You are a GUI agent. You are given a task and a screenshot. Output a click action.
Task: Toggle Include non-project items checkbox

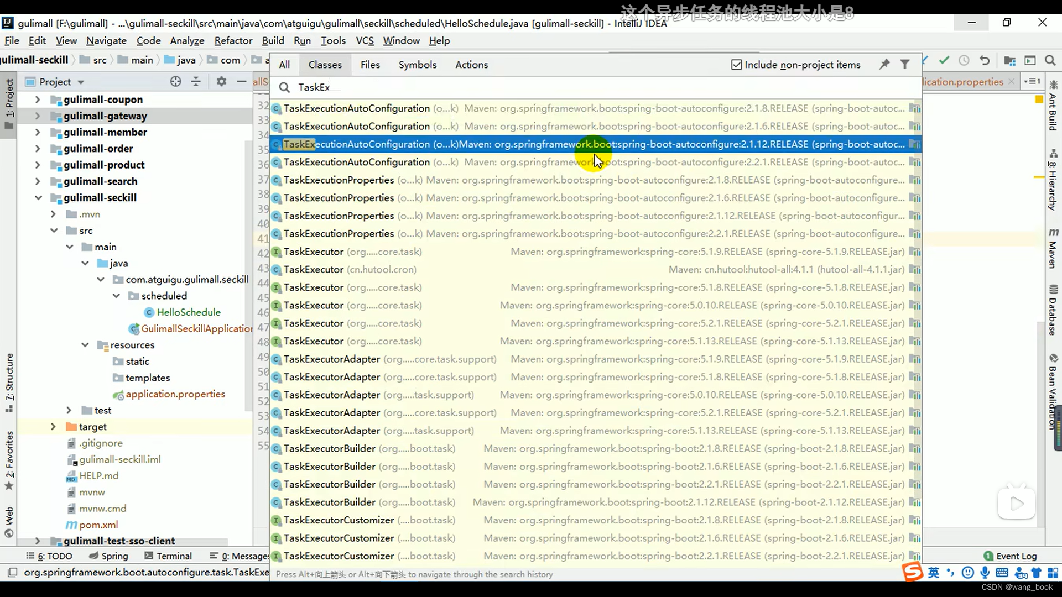pos(736,65)
